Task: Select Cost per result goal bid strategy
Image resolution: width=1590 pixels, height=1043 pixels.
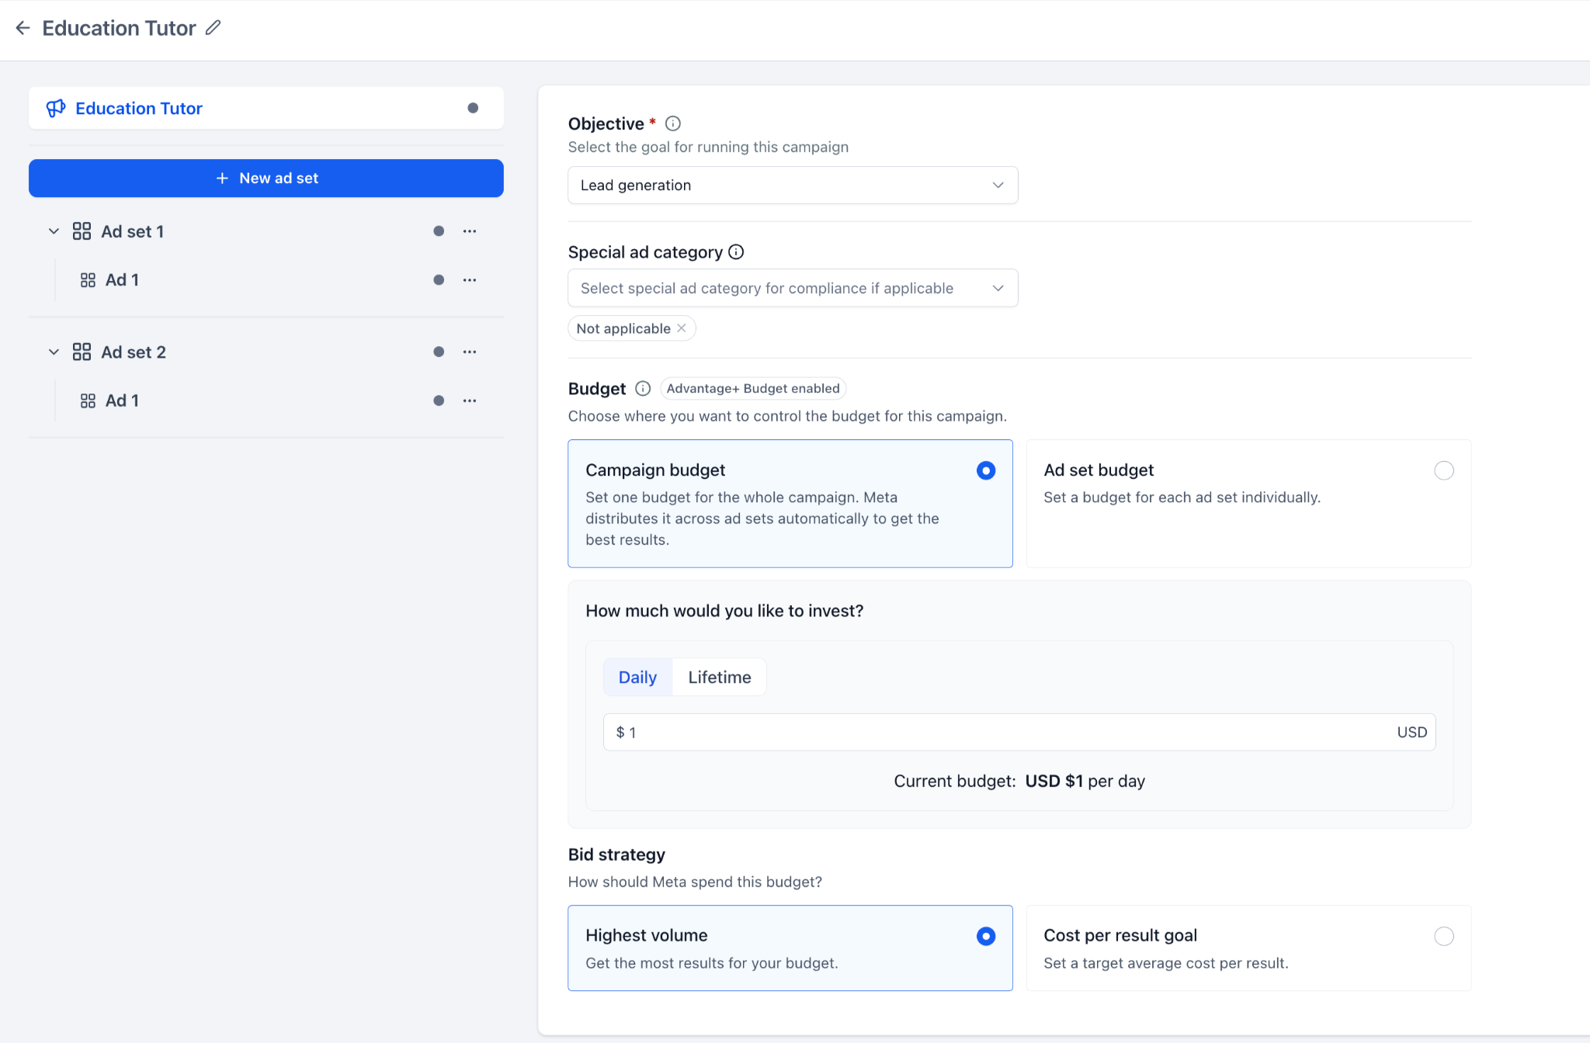Action: click(1444, 936)
